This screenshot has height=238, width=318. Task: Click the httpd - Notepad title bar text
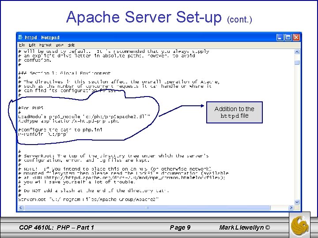(x=42, y=37)
